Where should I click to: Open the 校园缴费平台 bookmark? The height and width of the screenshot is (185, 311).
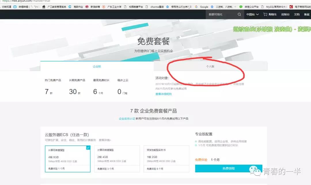point(134,7)
